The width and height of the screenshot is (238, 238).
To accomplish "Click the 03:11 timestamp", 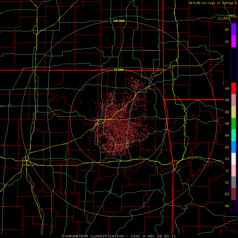I will coord(170,236).
